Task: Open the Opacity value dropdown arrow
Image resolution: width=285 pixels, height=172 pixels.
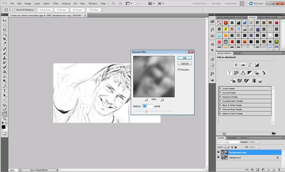Action: coord(257,142)
